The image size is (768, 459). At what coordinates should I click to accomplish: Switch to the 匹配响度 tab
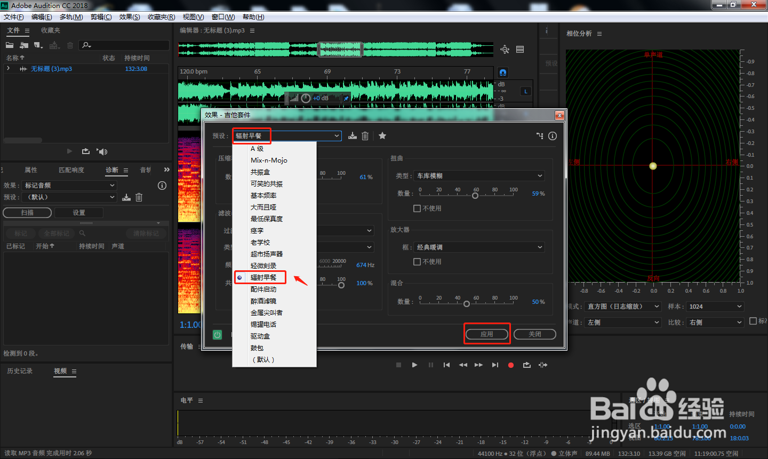(x=71, y=170)
